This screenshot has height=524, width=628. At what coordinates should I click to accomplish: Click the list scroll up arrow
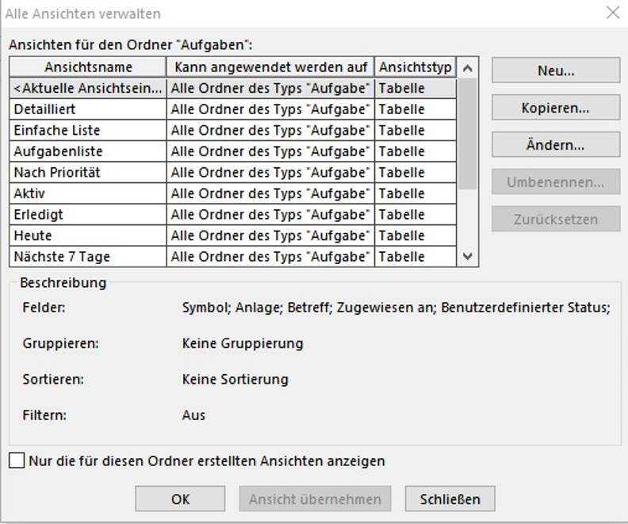point(467,68)
